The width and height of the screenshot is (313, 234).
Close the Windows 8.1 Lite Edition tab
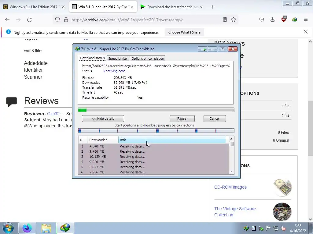pos(63,7)
